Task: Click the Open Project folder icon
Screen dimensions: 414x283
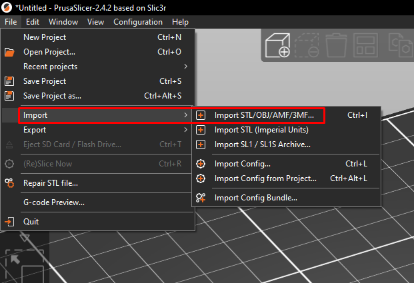Action: click(x=9, y=52)
